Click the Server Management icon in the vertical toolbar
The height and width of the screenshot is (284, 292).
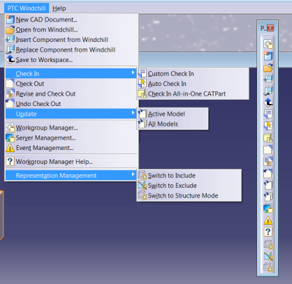point(268,209)
